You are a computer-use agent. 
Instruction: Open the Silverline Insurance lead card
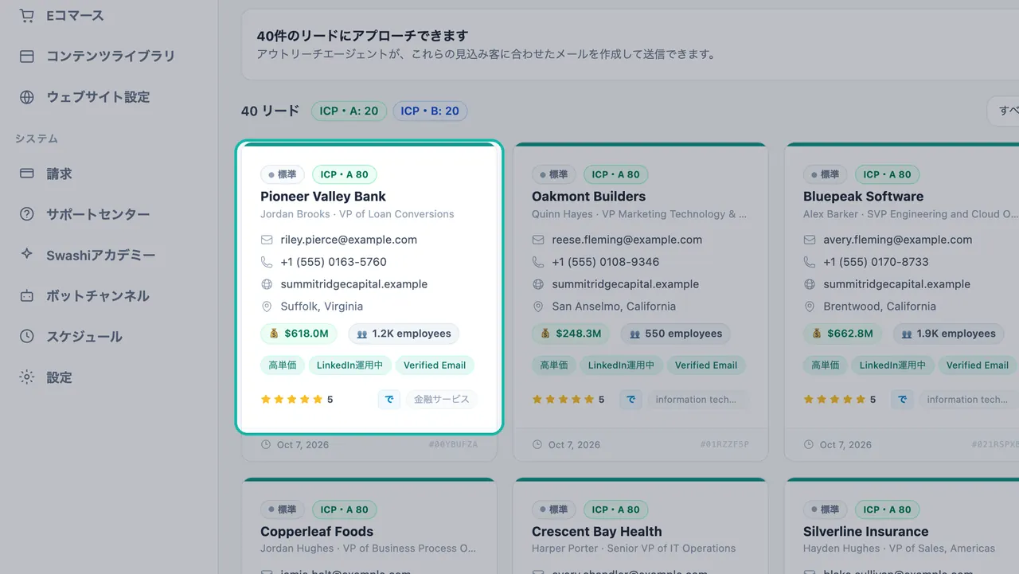click(902, 526)
